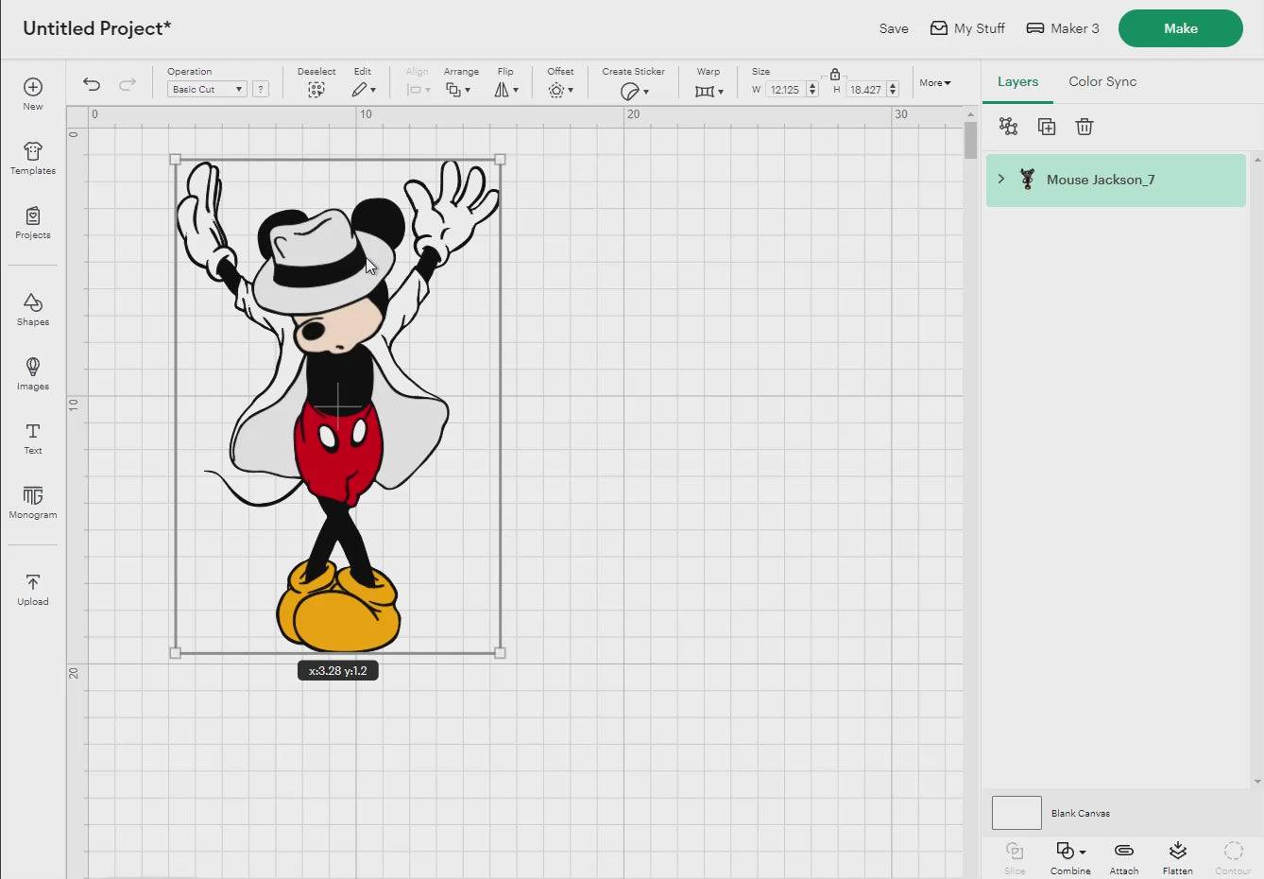Click the Deselect icon
Image resolution: width=1264 pixels, height=879 pixels.
coord(316,90)
